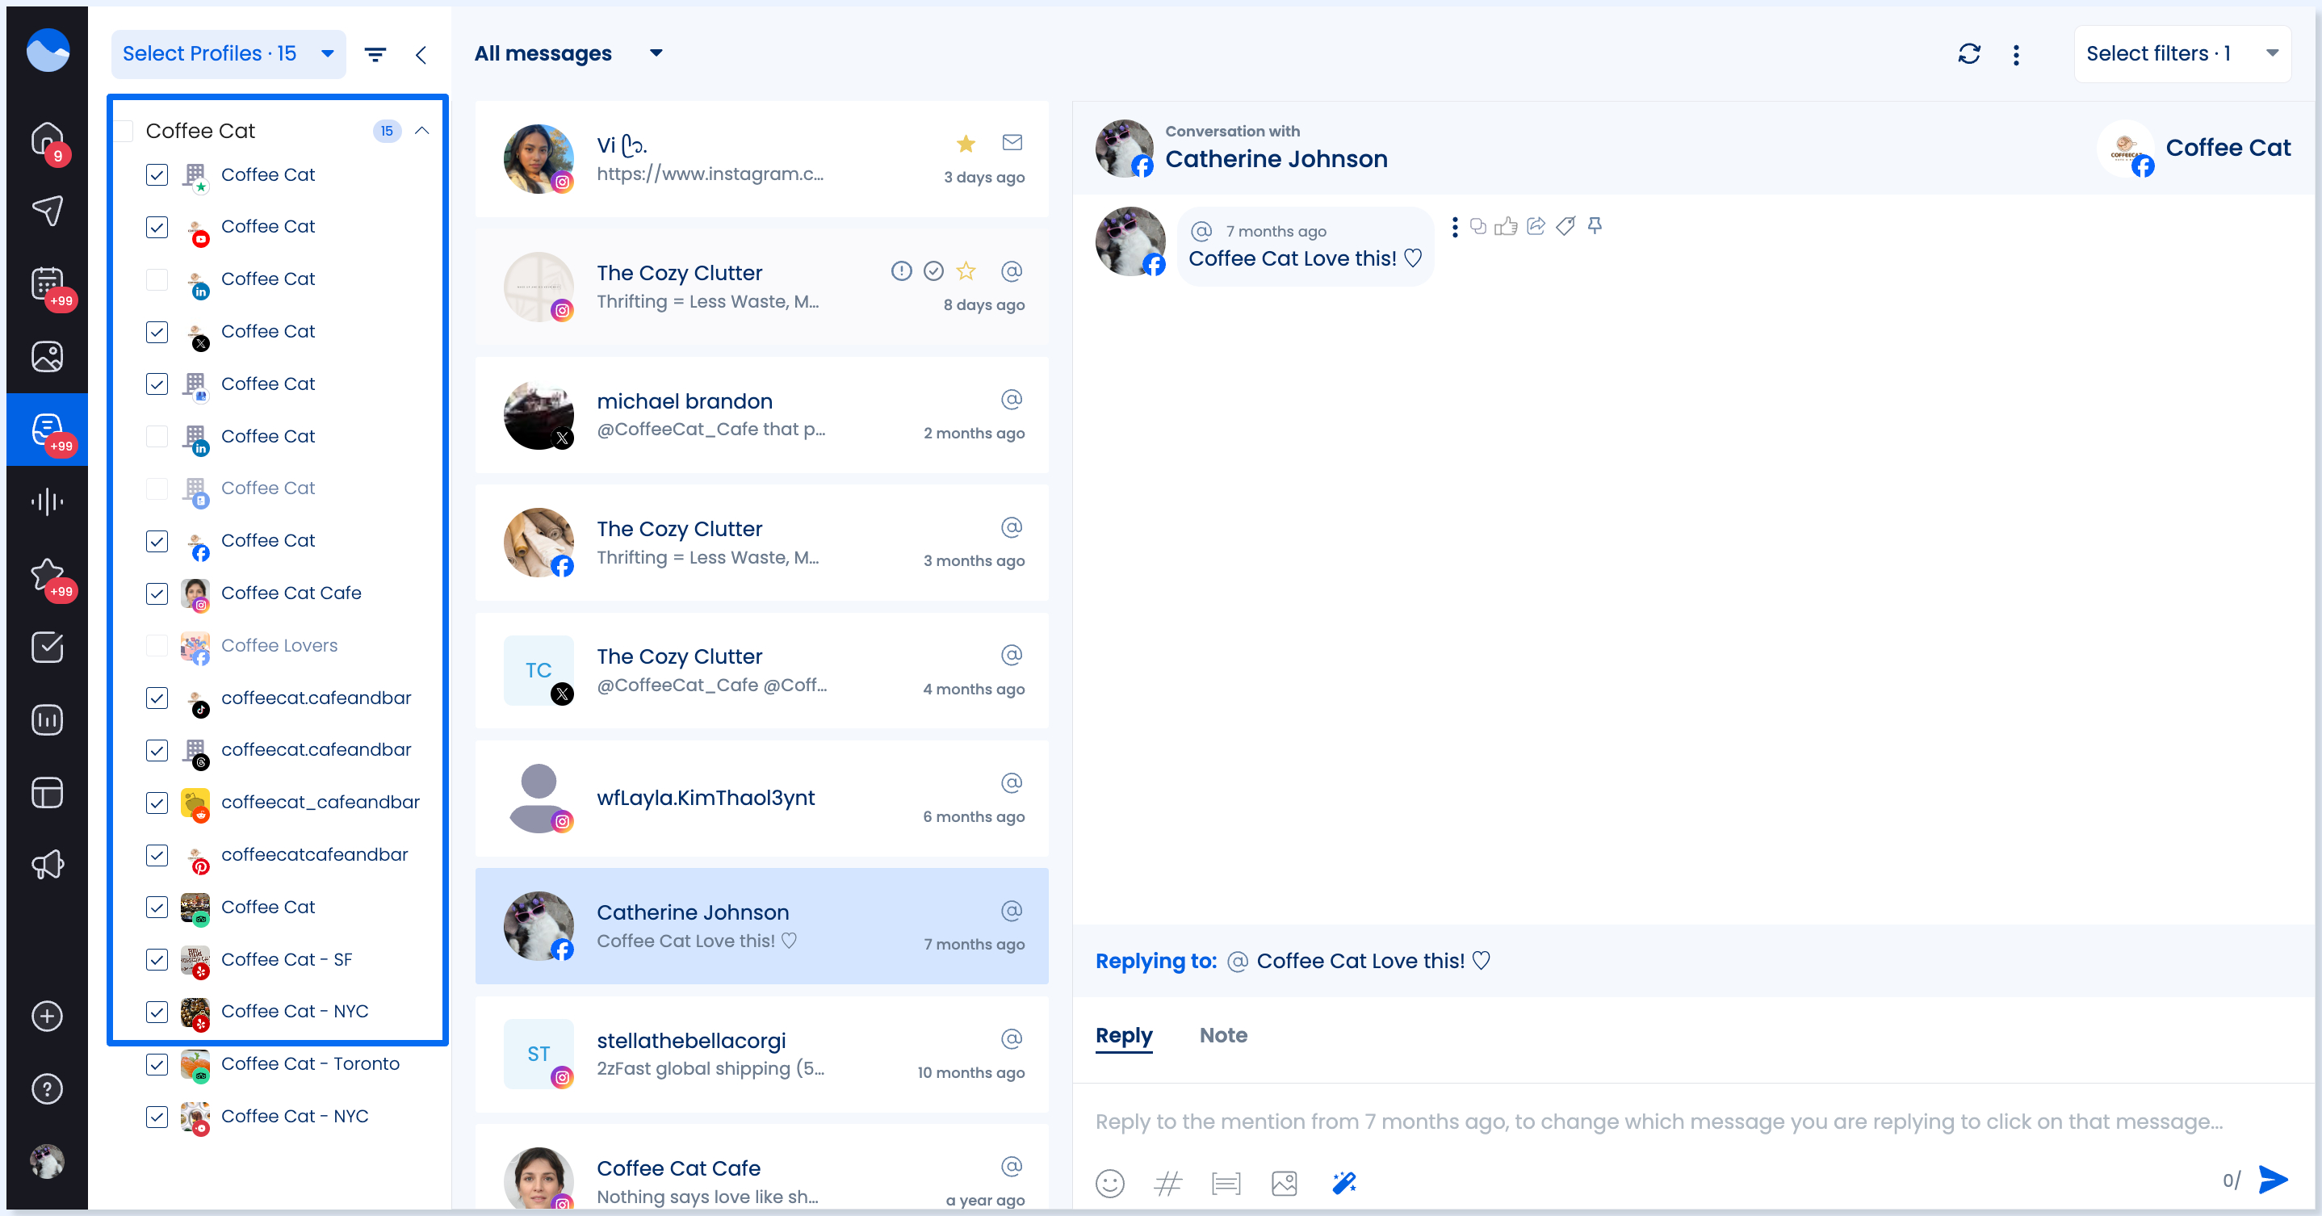Image resolution: width=2322 pixels, height=1216 pixels.
Task: Click the tag label icon on the message
Action: point(1565,226)
